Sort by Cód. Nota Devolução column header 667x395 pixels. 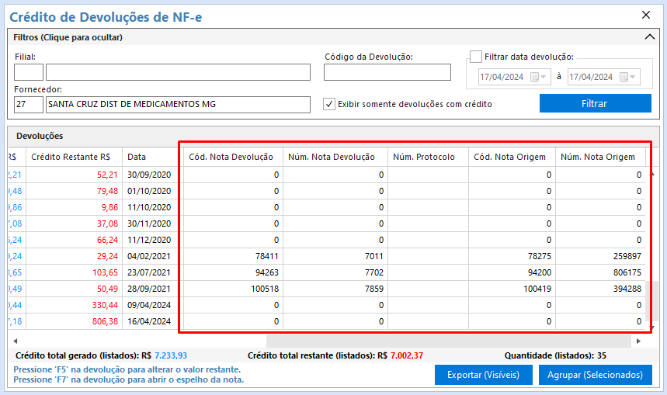231,157
